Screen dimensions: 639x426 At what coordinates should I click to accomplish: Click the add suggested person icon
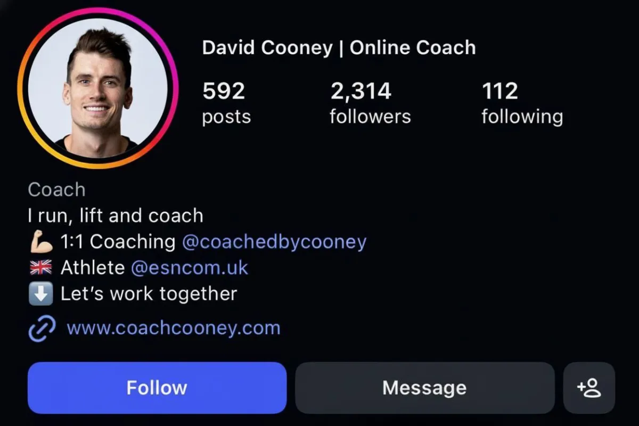(x=589, y=388)
